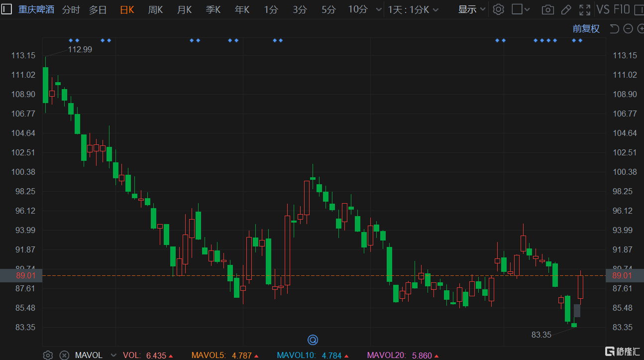Click the 89.01 current price tag on left axis

[21, 275]
